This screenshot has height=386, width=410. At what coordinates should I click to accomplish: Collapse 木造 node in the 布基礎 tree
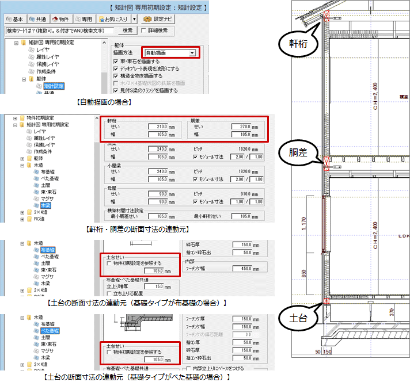[x=22, y=244]
